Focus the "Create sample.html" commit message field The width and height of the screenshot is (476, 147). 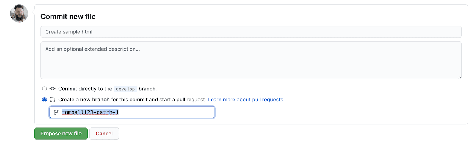click(251, 32)
